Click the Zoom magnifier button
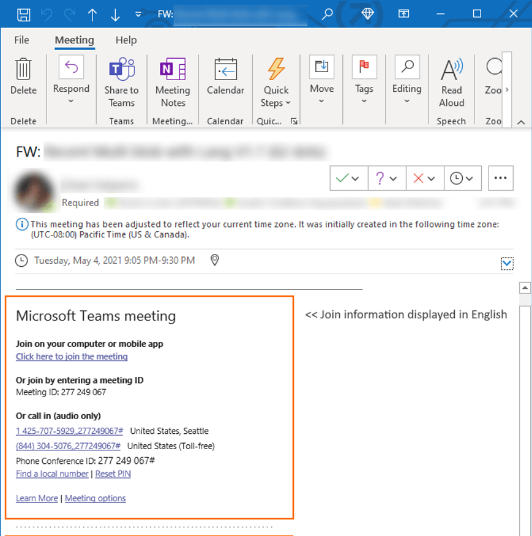Screen dimensions: 532x536 (493, 76)
